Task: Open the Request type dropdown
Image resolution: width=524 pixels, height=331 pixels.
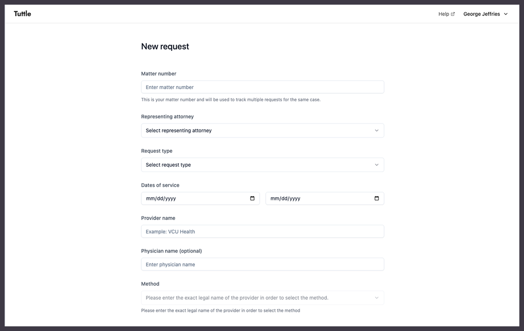Action: click(x=262, y=165)
